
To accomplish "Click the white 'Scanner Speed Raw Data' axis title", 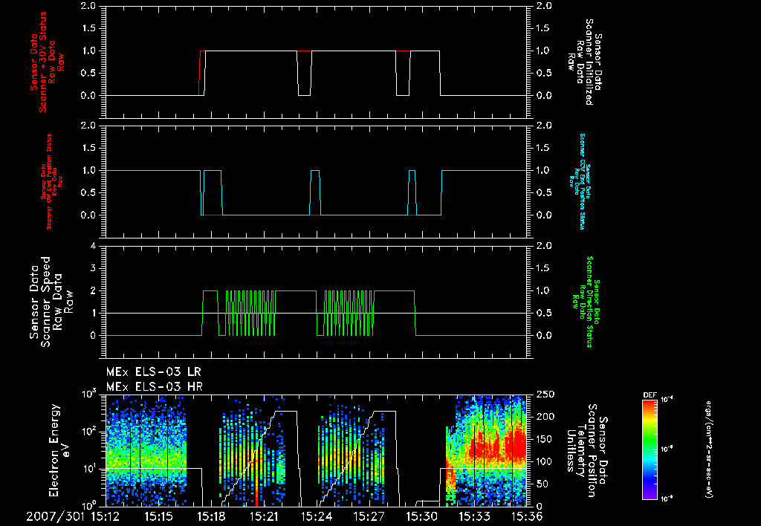I will pyautogui.click(x=51, y=302).
